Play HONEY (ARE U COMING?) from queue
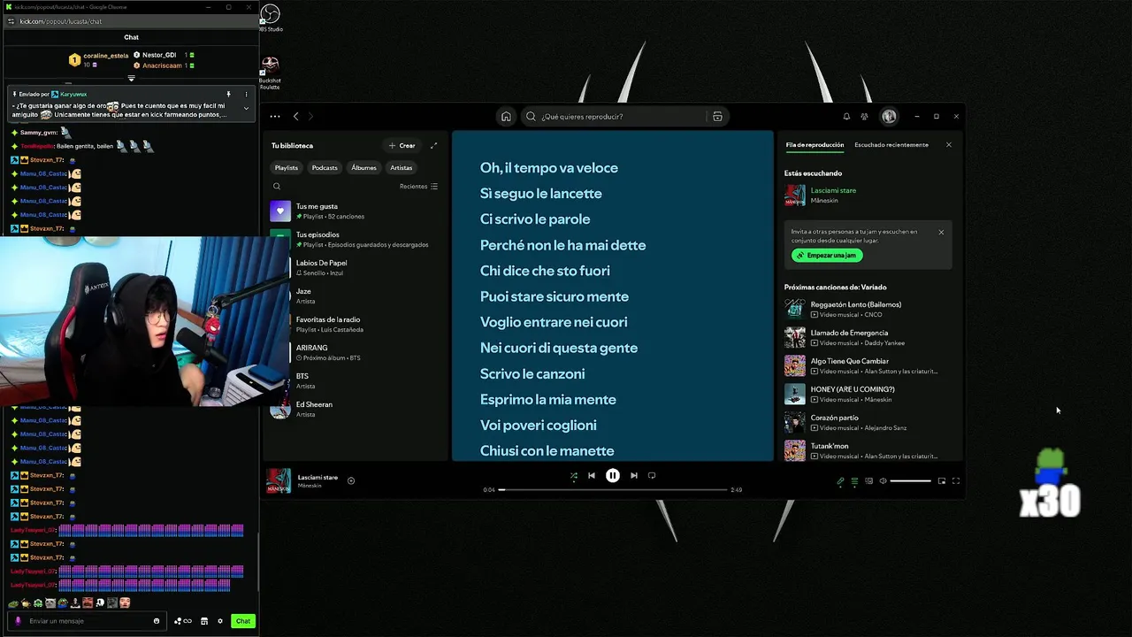Viewport: 1132px width, 637px height. pos(868,394)
